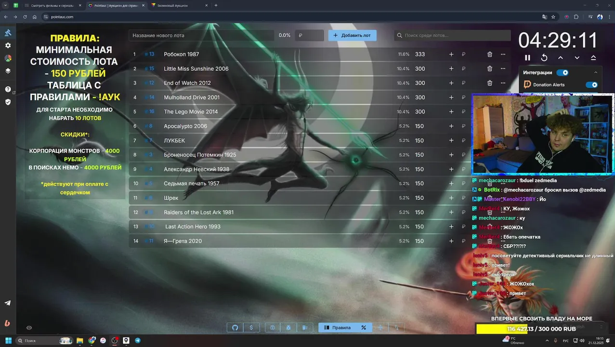
Task: Open Windows Start menu
Action: [8, 341]
